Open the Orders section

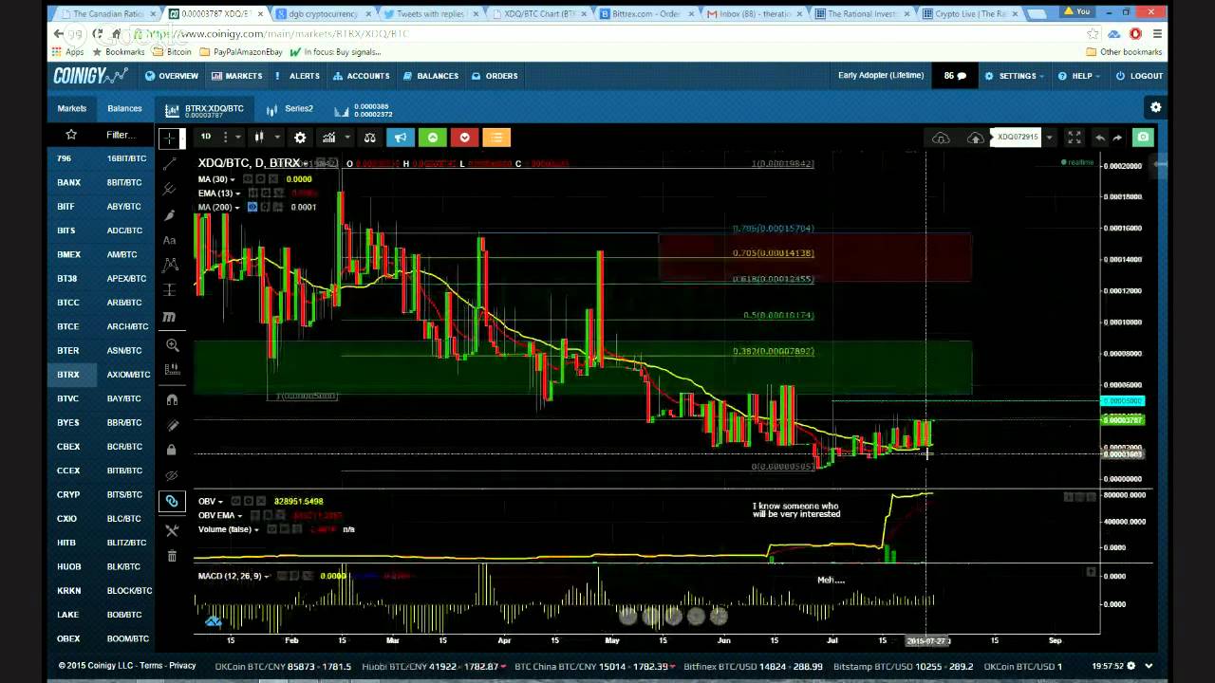click(x=494, y=76)
